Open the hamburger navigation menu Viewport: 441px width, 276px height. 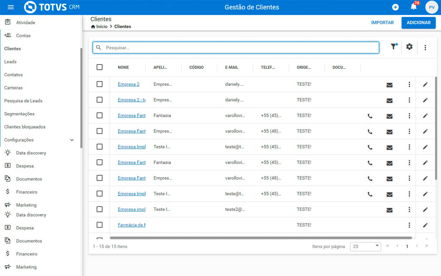[x=11, y=7]
